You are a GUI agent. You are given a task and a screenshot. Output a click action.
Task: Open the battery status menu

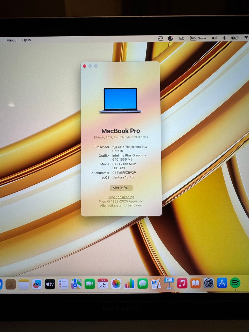(x=235, y=38)
